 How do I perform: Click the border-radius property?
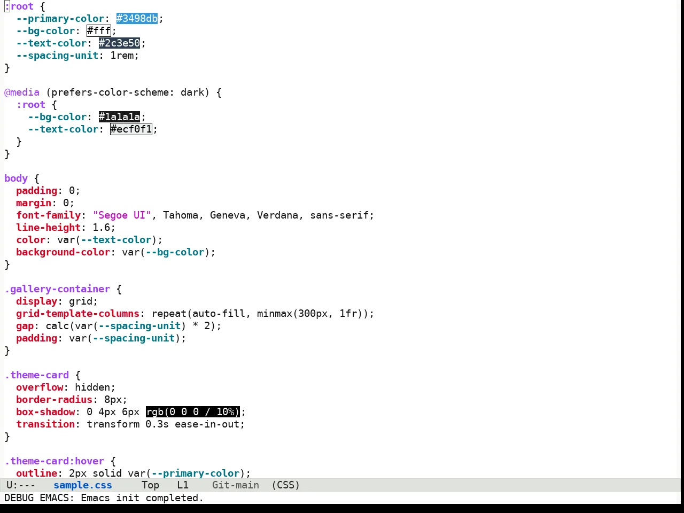pos(55,400)
